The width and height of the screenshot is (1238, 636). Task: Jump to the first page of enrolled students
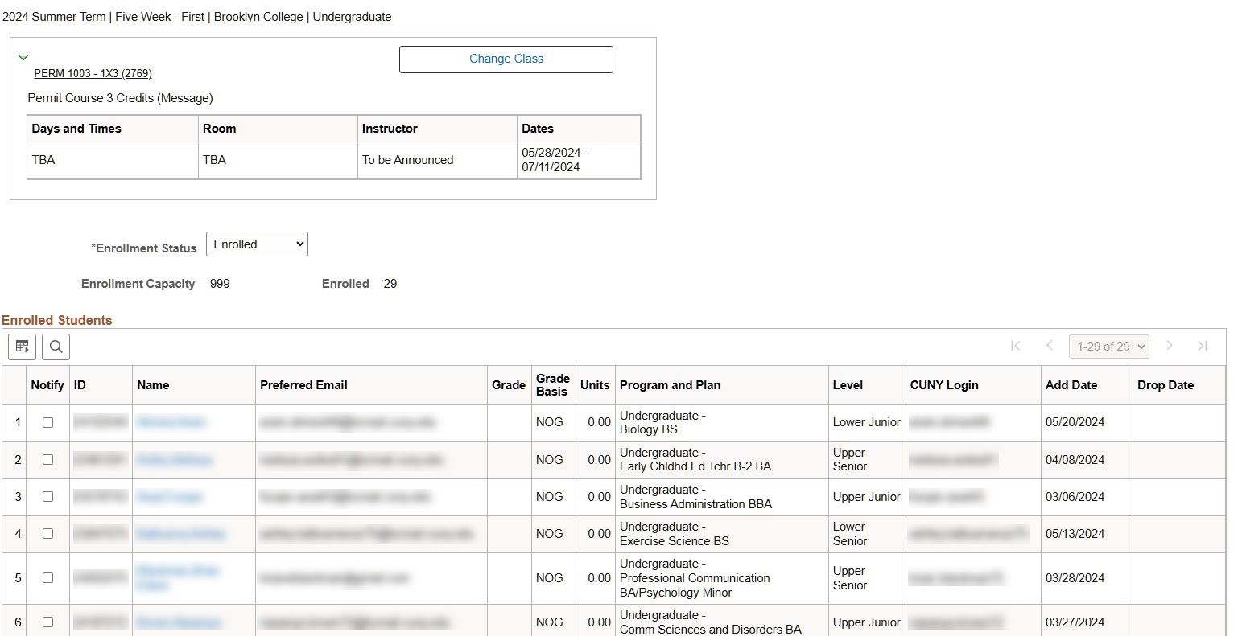pyautogui.click(x=1016, y=346)
